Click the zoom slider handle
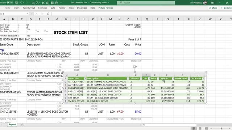The image size is (232, 130). click(x=221, y=129)
